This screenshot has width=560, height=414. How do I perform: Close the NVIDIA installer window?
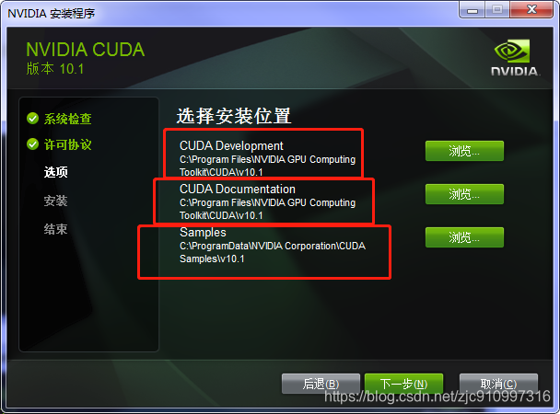pos(531,9)
